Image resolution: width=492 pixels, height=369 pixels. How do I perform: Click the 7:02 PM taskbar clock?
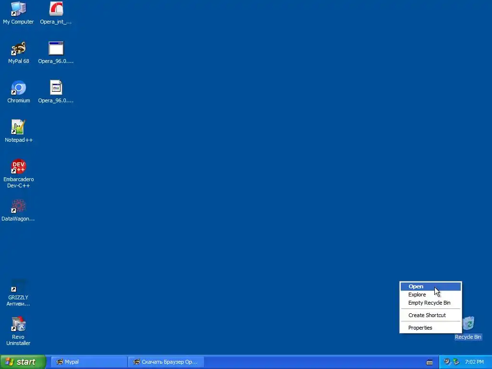coord(474,362)
